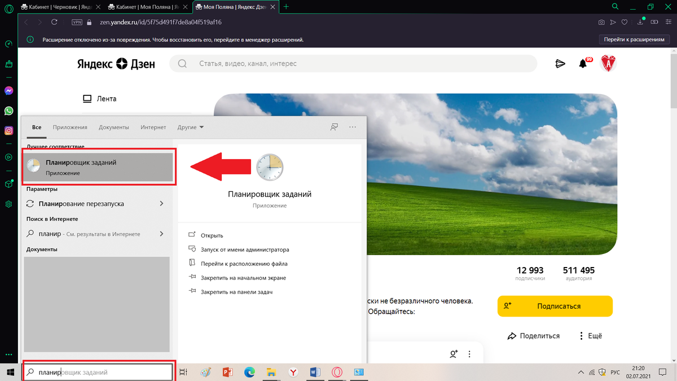Viewport: 677px width, 381px height.
Task: Expand the Другие filter dropdown
Action: coord(190,127)
